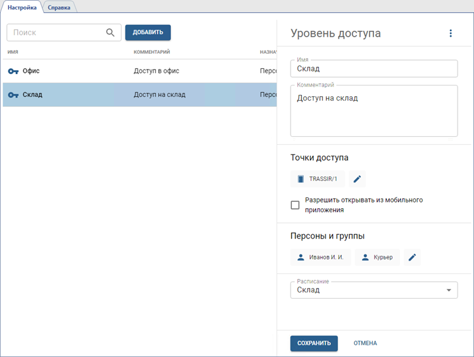Select the Курьер person chip
The height and width of the screenshot is (357, 474).
pos(377,257)
